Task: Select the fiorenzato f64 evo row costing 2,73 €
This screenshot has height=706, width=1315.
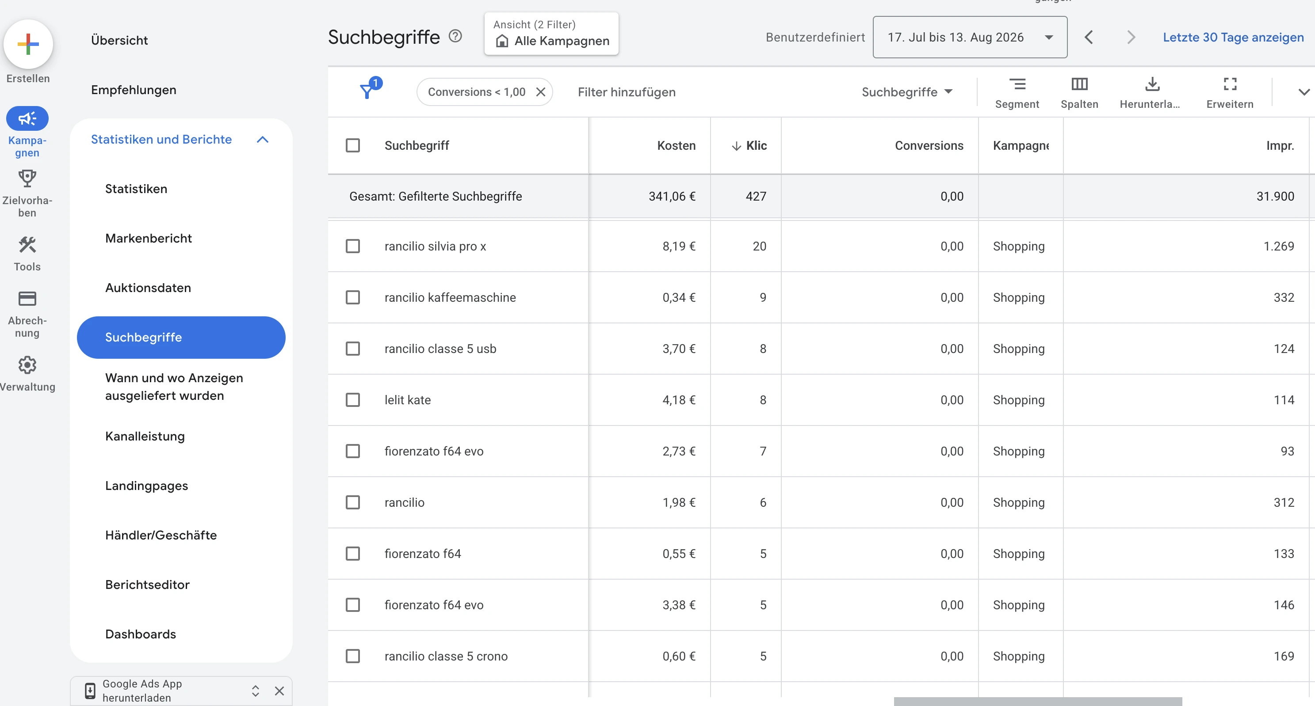Action: (x=353, y=452)
